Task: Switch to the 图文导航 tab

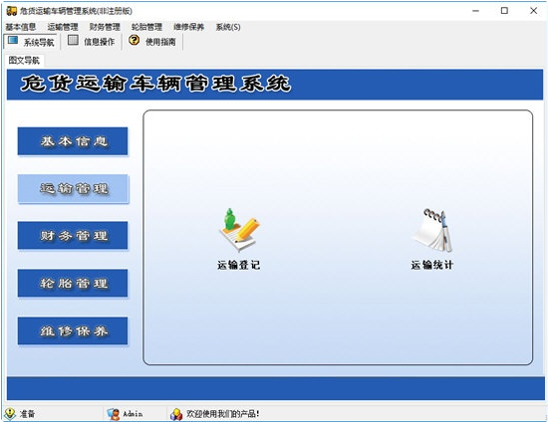Action: point(24,61)
